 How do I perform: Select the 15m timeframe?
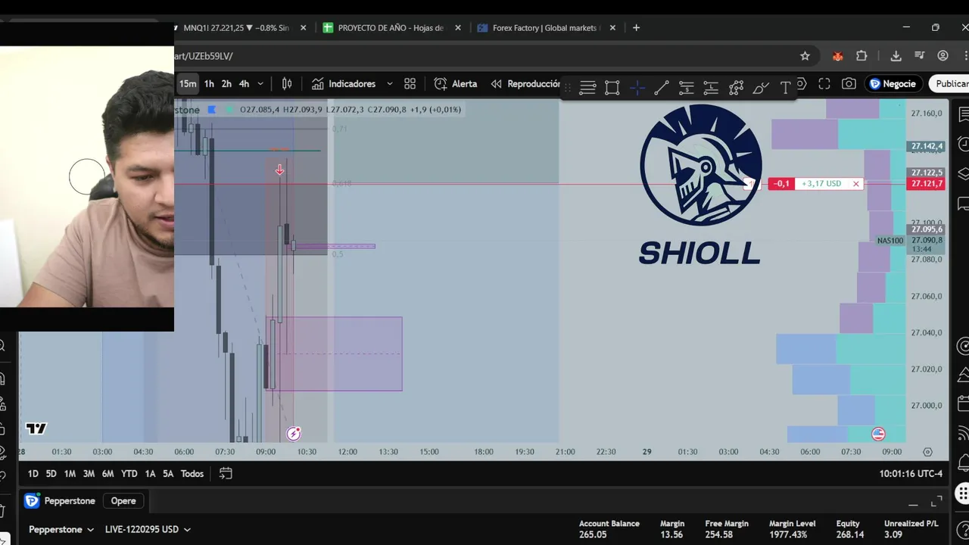click(x=187, y=84)
